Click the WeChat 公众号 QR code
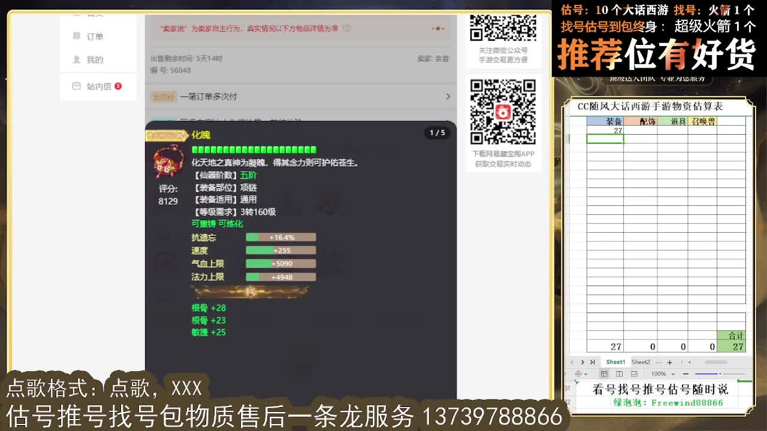 click(503, 29)
